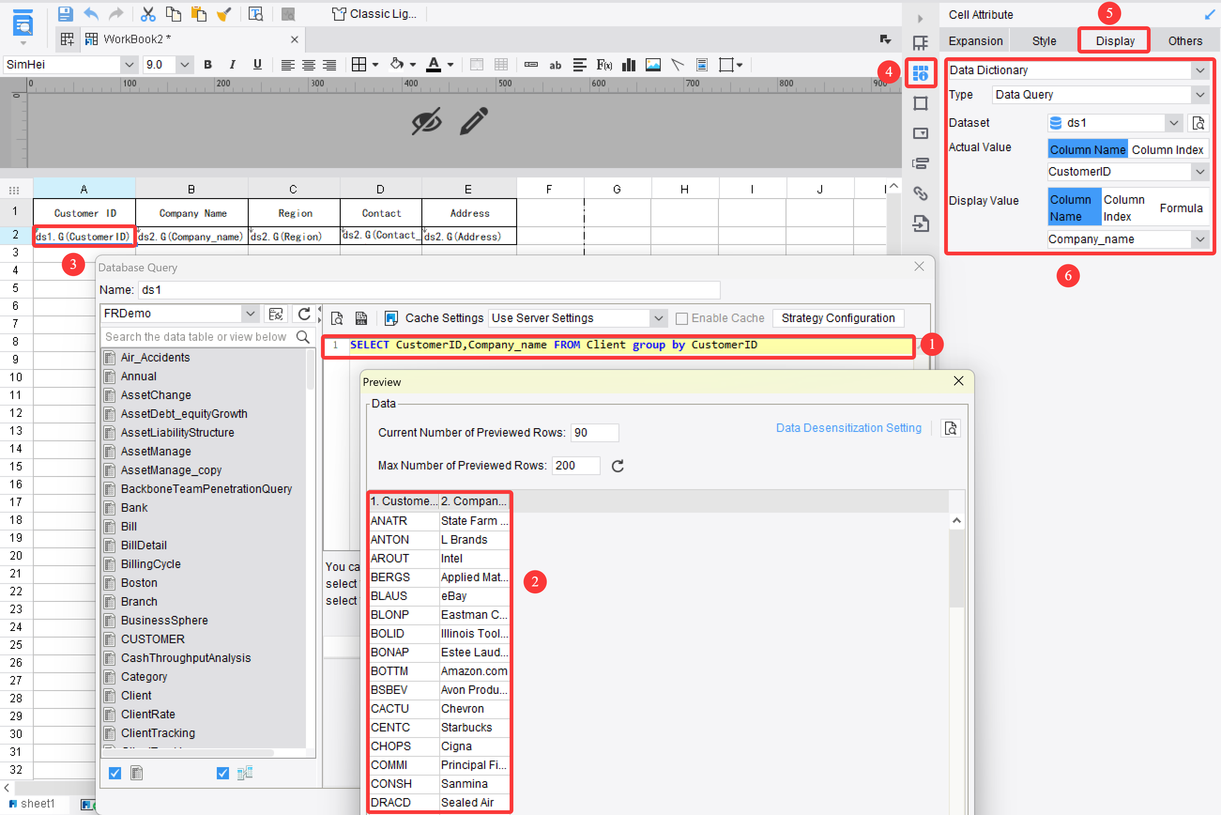Enable the Enable Cache checkbox
The height and width of the screenshot is (815, 1221).
click(683, 318)
